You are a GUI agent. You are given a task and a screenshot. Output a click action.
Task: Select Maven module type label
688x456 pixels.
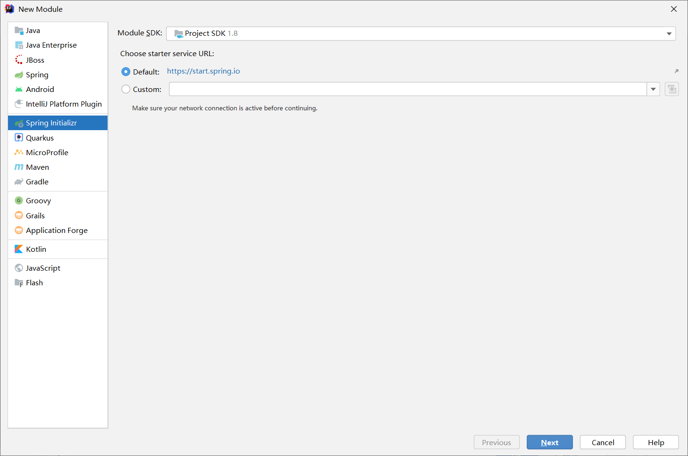pyautogui.click(x=38, y=167)
